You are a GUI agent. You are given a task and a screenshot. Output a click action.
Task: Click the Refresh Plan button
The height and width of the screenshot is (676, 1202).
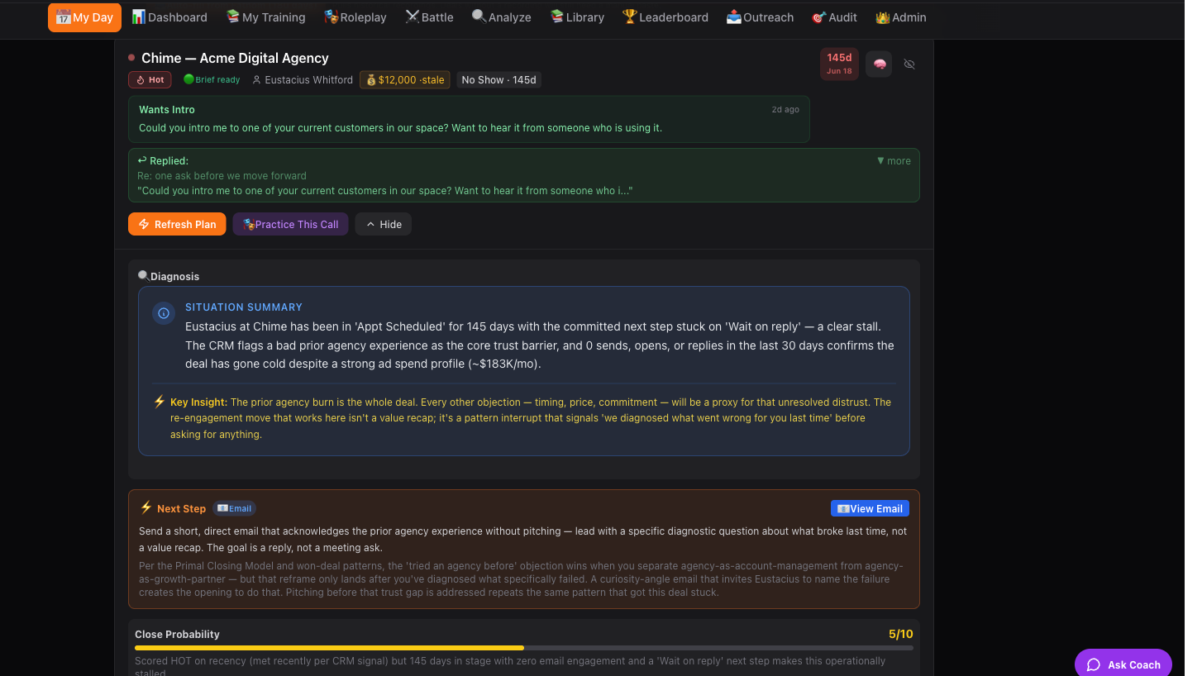click(x=177, y=224)
